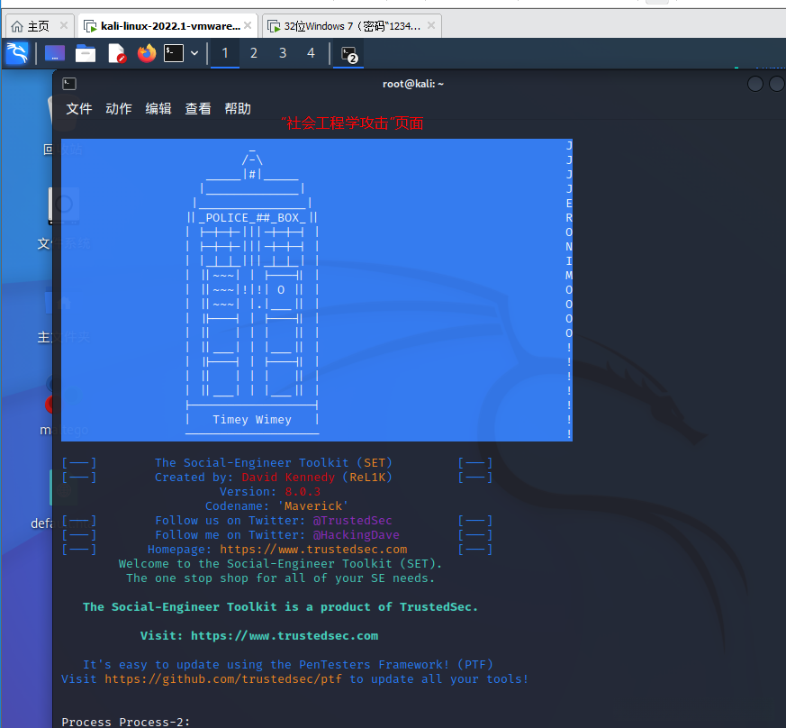Screen dimensions: 786x728
Task: Click the https://github.com/trustedsec/ptf URL
Action: 223,678
